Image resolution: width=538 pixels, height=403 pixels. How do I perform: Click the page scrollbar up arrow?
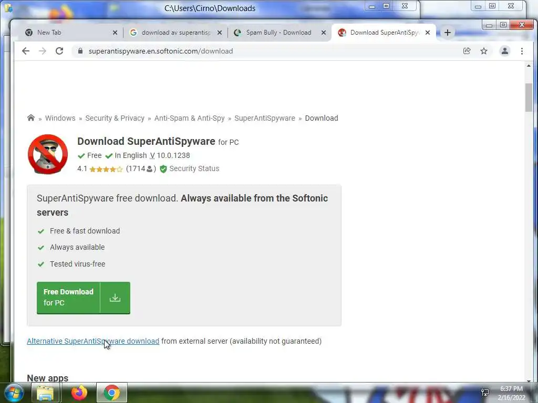point(529,66)
